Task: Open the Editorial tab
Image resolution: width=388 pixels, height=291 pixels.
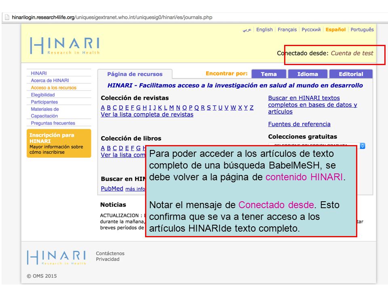Action: [x=351, y=74]
